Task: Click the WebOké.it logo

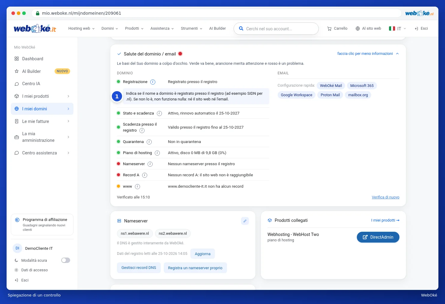Action: pyautogui.click(x=35, y=28)
